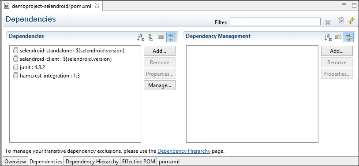Click the refresh/reload arrows icon
Viewport: 359px width, 166px height.
click(x=352, y=21)
